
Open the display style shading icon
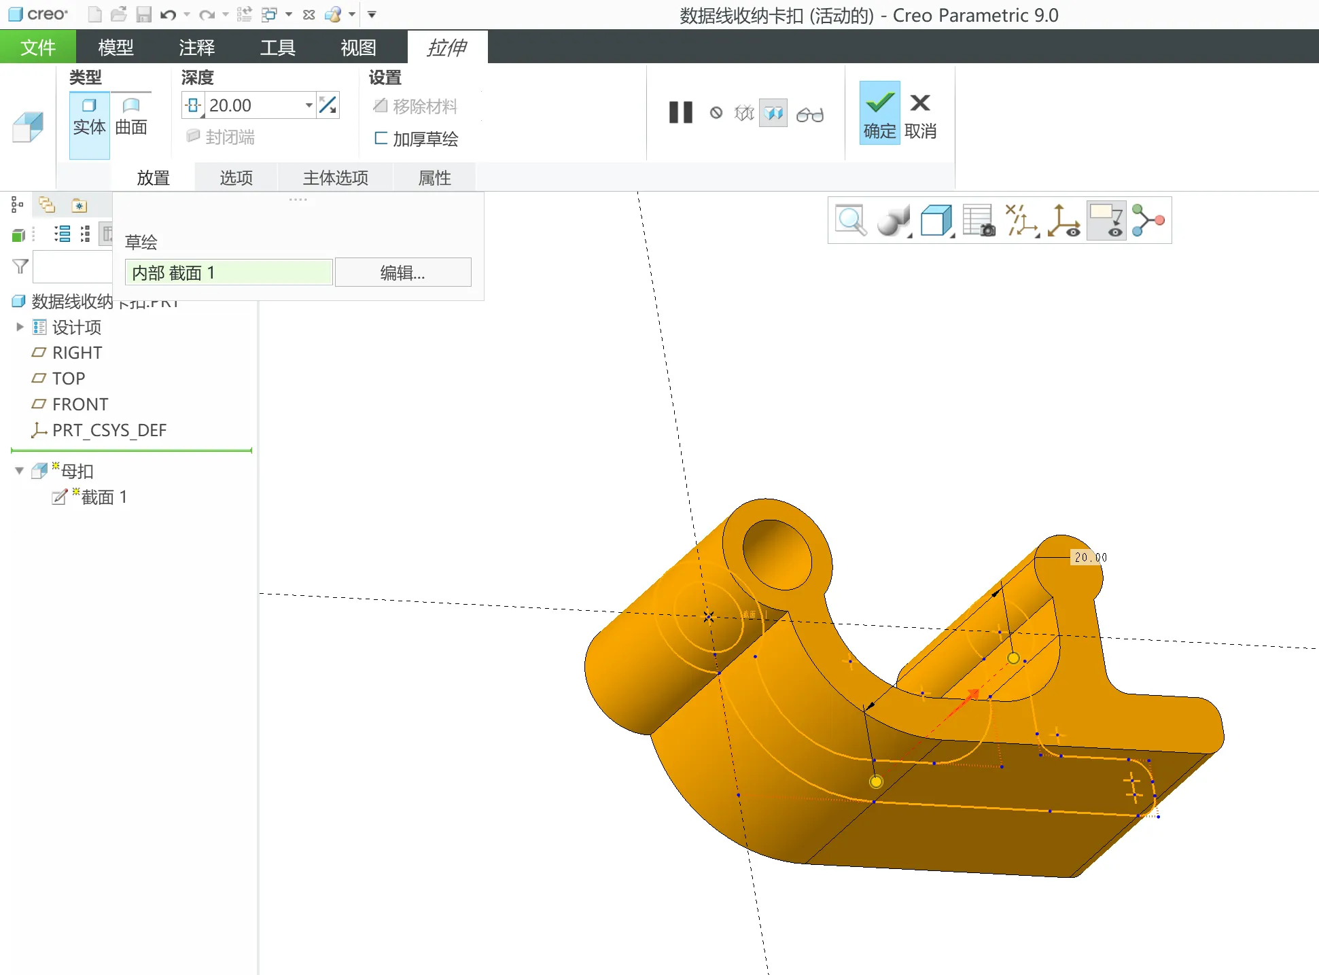click(892, 220)
